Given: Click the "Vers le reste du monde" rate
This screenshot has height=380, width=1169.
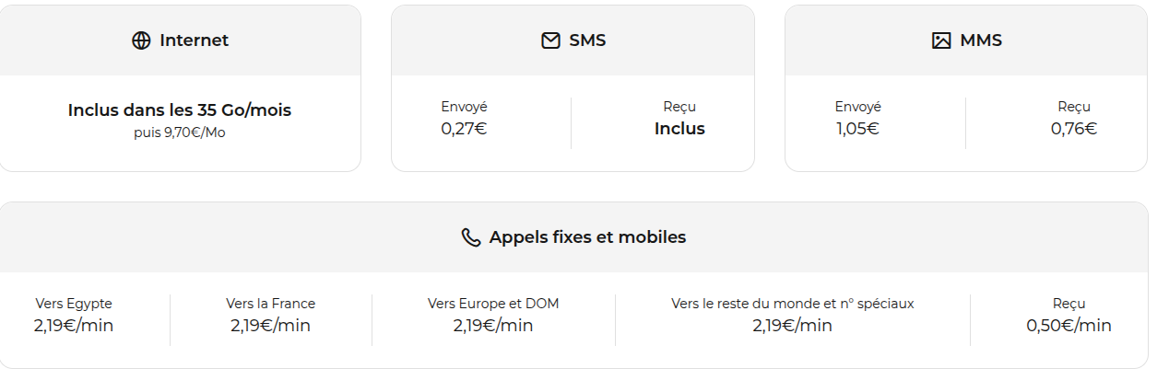Looking at the screenshot, I should (x=792, y=325).
